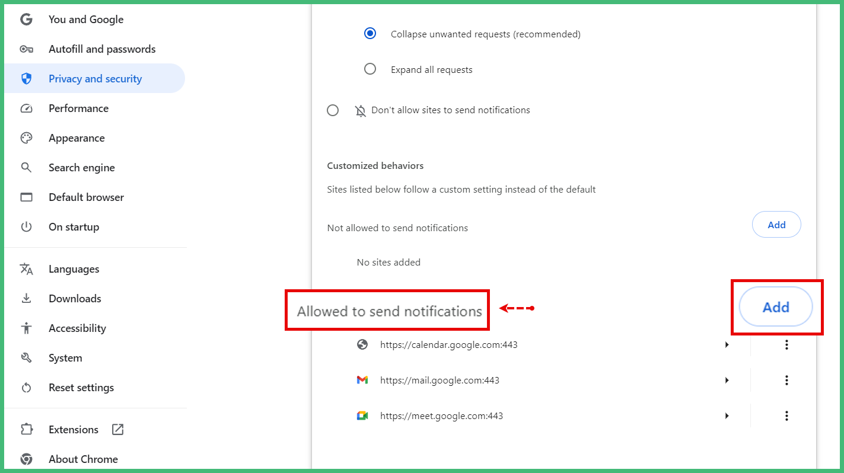
Task: Click the Customized behaviors heading
Action: tap(375, 166)
